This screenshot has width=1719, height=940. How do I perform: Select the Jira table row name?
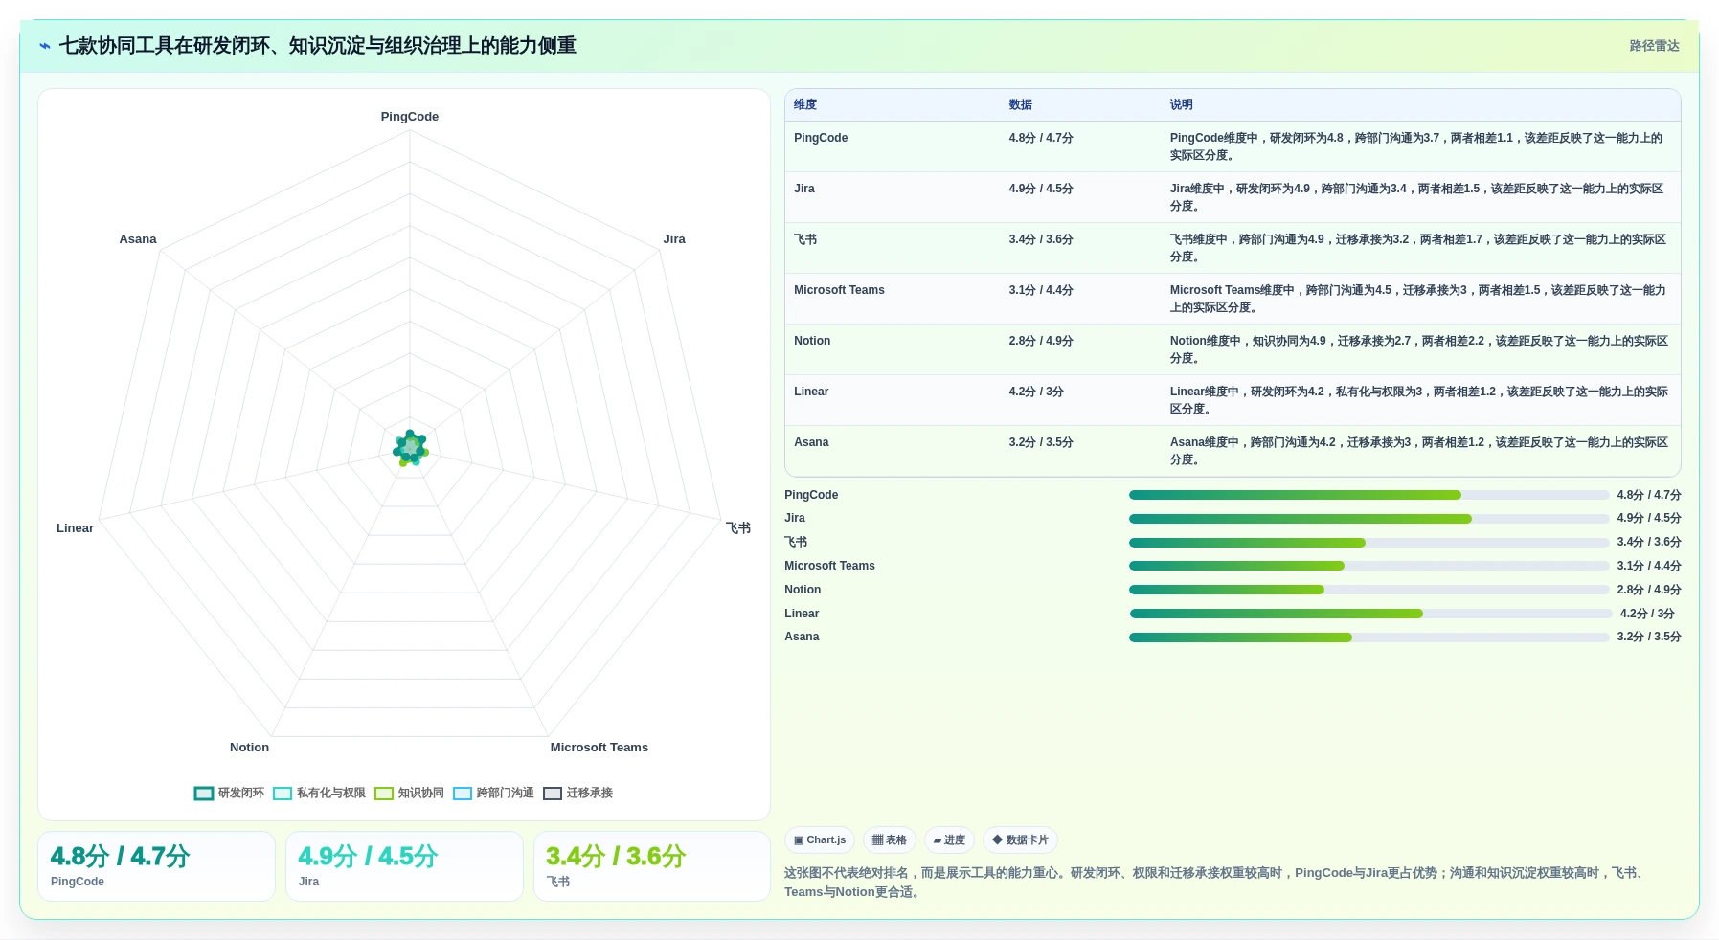(x=804, y=189)
